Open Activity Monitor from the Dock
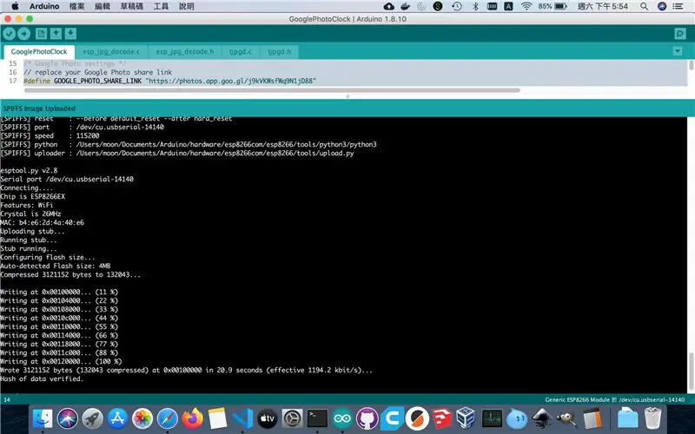The image size is (695, 434). pyautogui.click(x=492, y=418)
